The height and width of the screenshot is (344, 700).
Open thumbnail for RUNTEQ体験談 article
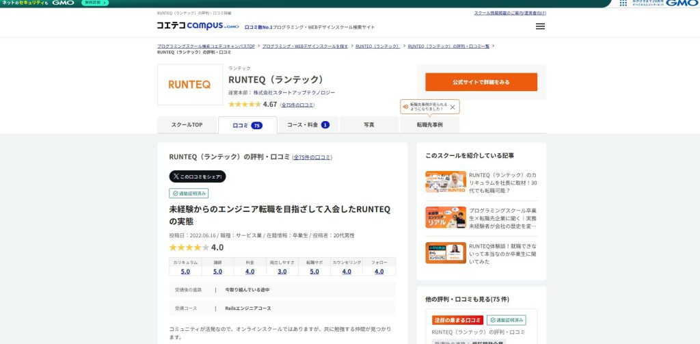click(x=446, y=253)
